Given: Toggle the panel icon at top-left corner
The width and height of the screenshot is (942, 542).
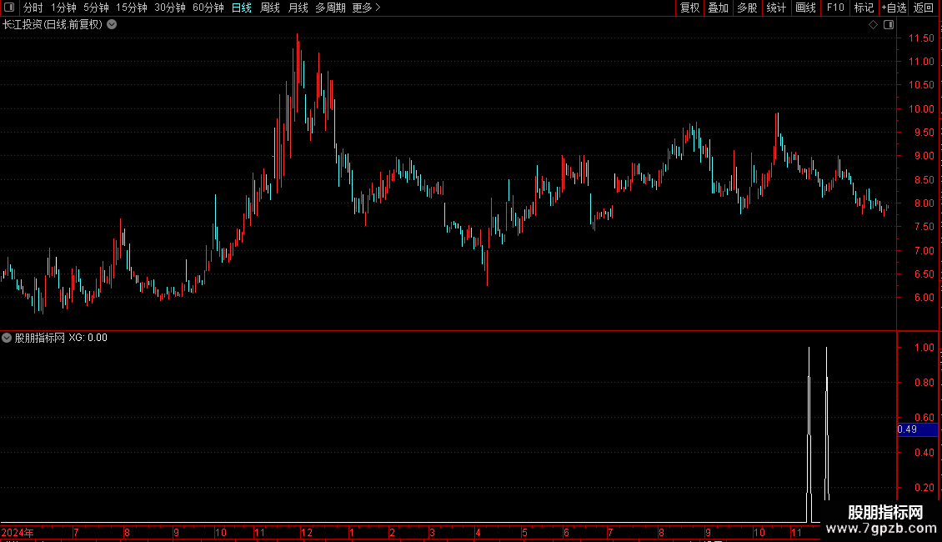Looking at the screenshot, I should [x=9, y=8].
